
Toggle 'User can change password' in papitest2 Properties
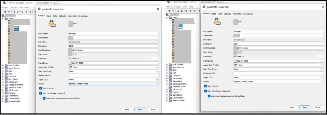41,93
